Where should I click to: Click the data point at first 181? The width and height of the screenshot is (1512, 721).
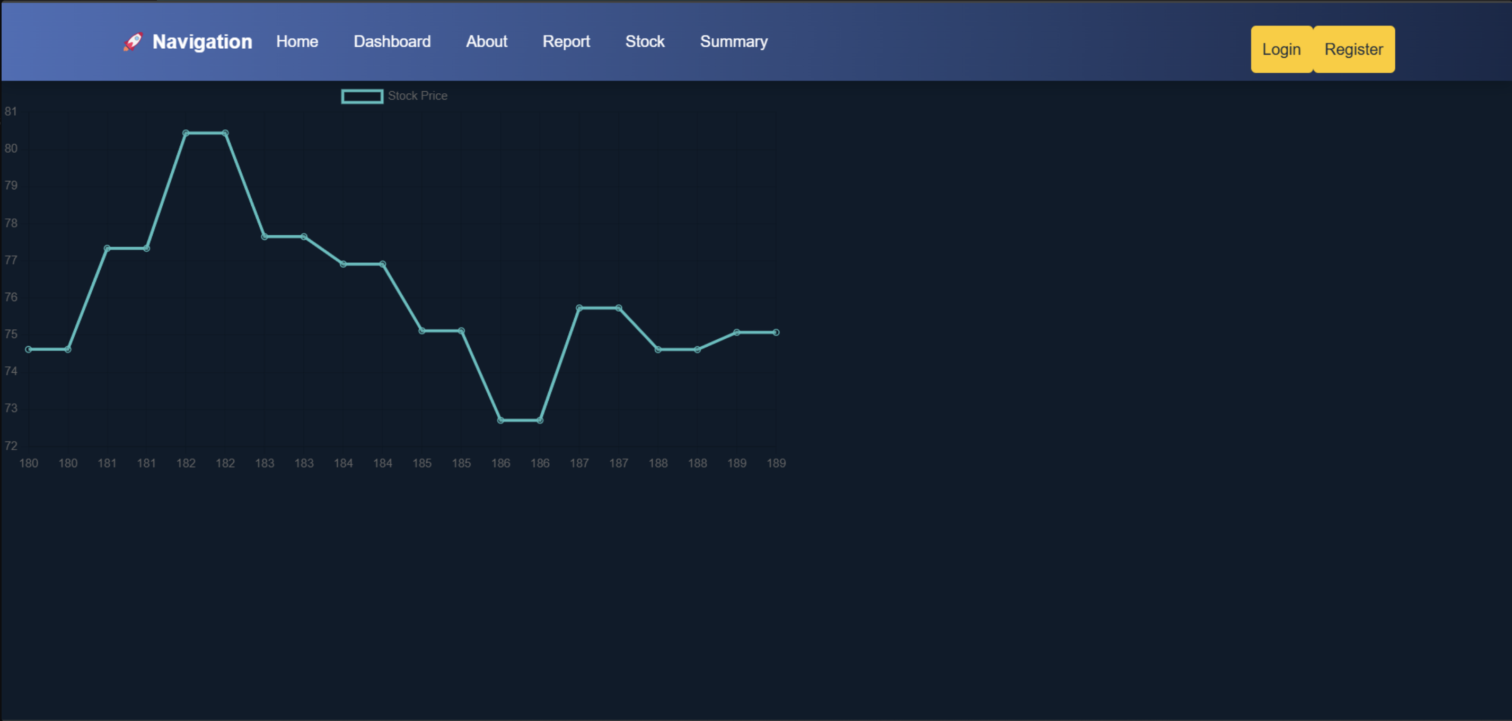[108, 248]
